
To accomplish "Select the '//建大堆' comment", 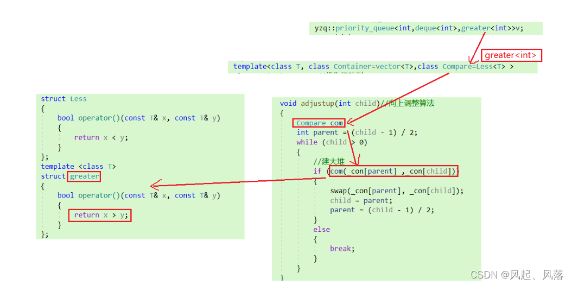I will click(329, 162).
